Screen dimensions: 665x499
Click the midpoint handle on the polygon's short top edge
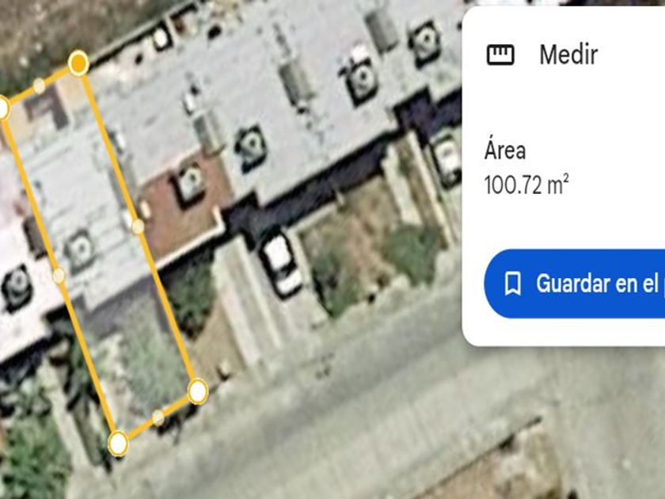coord(39,86)
